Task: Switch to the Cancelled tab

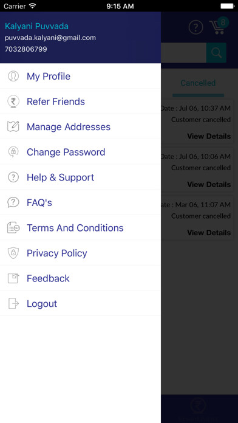Action: pyautogui.click(x=198, y=83)
